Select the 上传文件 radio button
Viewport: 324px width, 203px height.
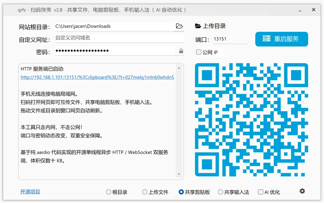point(145,192)
